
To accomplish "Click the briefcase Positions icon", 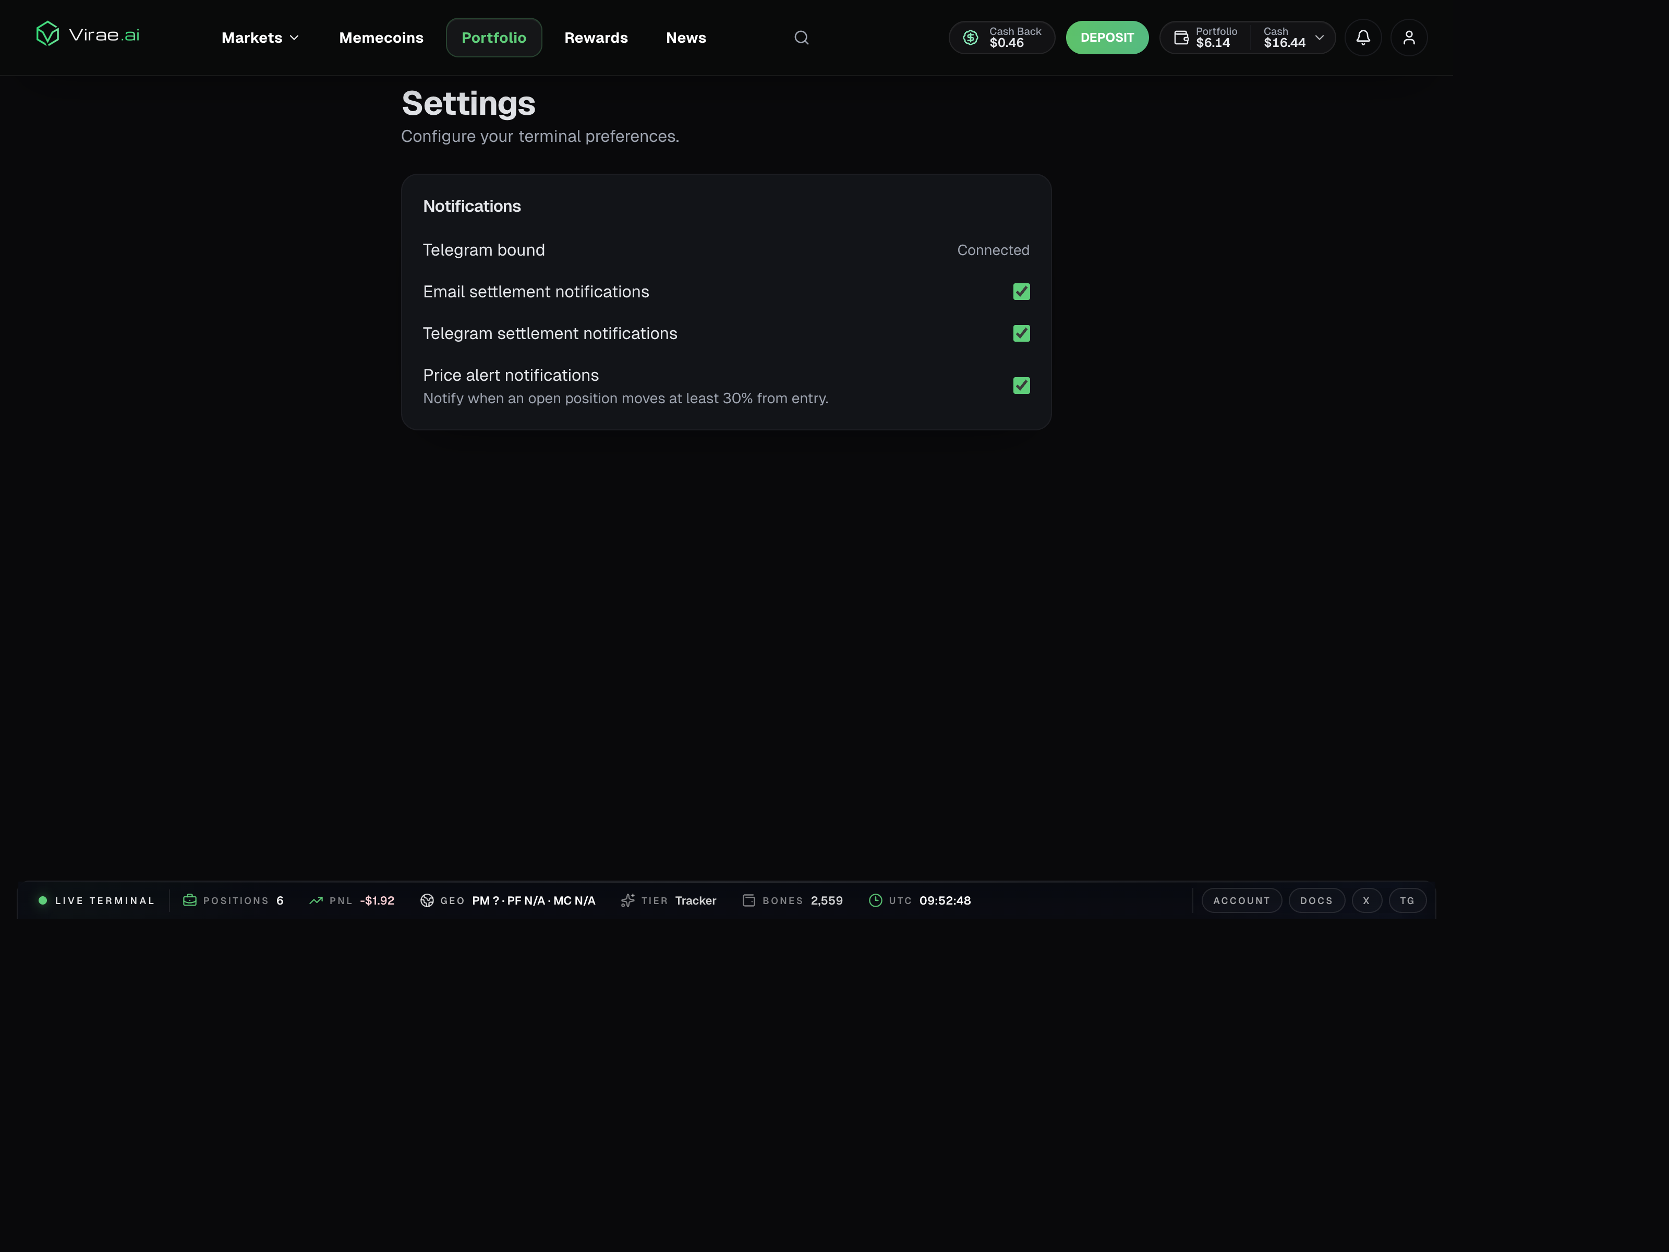I will pyautogui.click(x=189, y=900).
